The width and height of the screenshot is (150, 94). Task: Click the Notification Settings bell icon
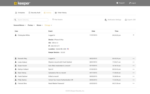coord(105,20)
